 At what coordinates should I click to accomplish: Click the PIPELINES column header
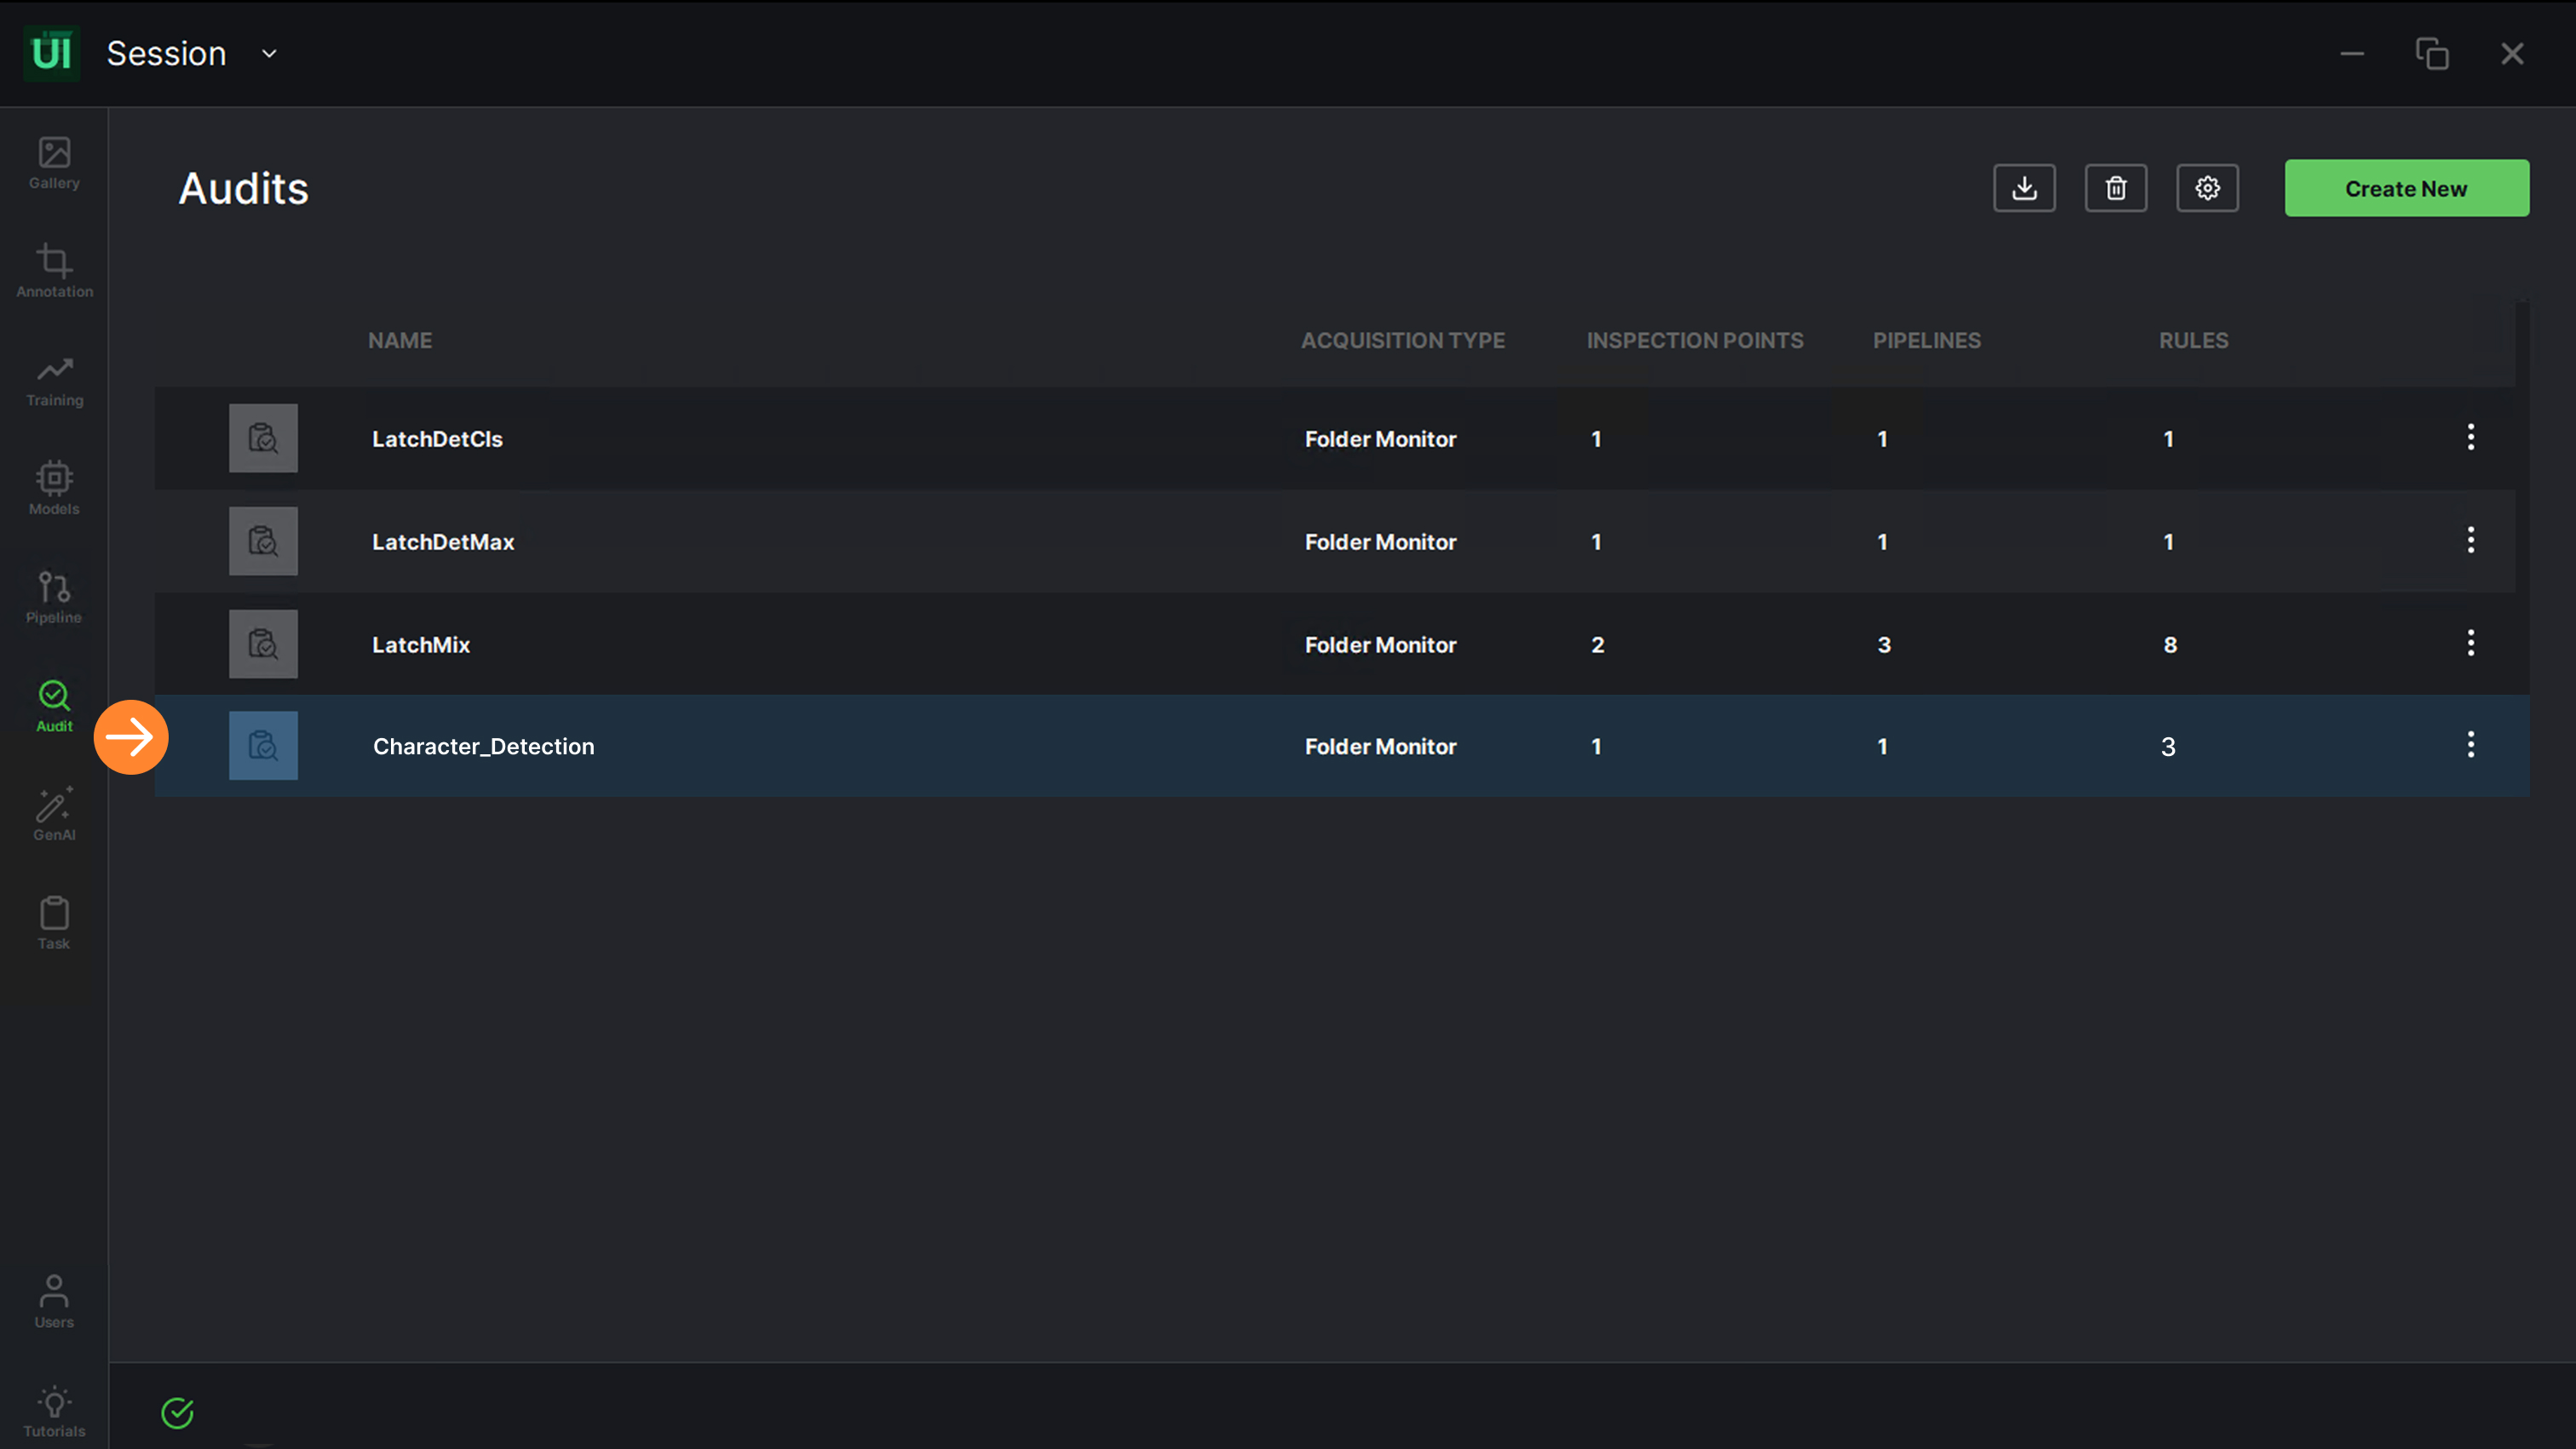(x=1926, y=341)
